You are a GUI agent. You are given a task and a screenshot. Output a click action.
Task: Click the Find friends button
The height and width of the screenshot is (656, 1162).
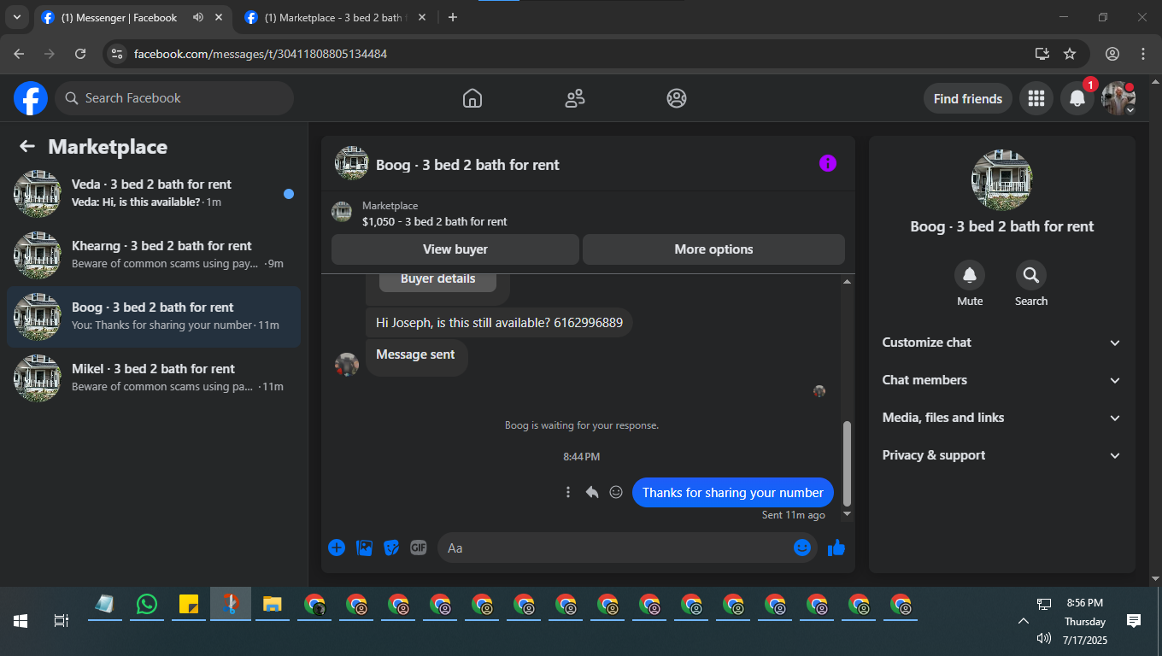pos(968,98)
